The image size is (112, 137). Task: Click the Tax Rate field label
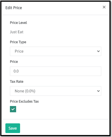(17, 82)
